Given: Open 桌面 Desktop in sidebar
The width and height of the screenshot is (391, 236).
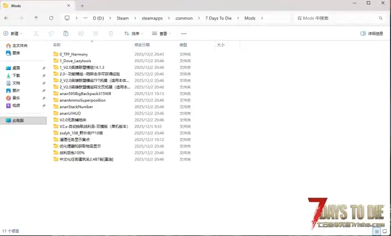Looking at the screenshot, I should click(x=13, y=68).
